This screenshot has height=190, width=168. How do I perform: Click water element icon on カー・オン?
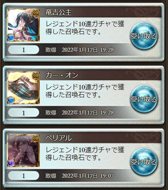tap(11, 100)
